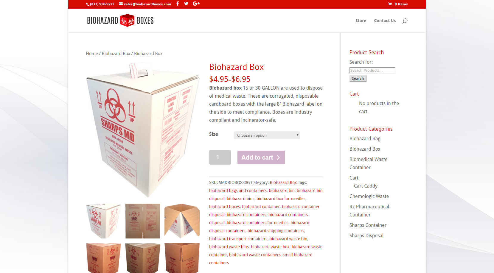Focus the Search Products input field
494x273 pixels.
pos(372,70)
